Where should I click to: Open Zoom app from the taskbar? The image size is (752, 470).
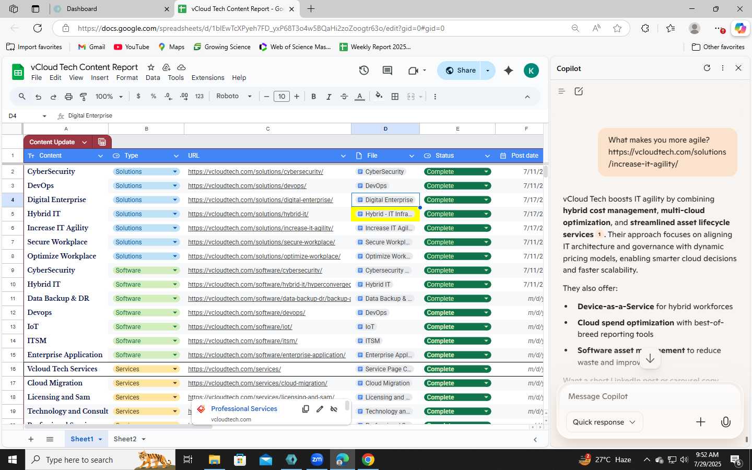click(x=317, y=460)
